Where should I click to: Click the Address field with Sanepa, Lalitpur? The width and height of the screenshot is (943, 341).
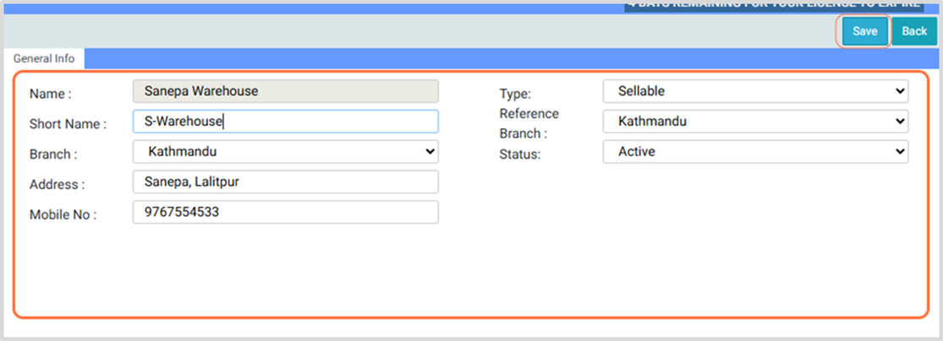285,182
